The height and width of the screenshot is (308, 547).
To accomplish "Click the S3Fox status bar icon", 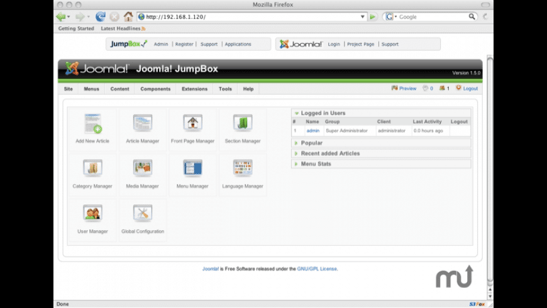I will point(477,304).
